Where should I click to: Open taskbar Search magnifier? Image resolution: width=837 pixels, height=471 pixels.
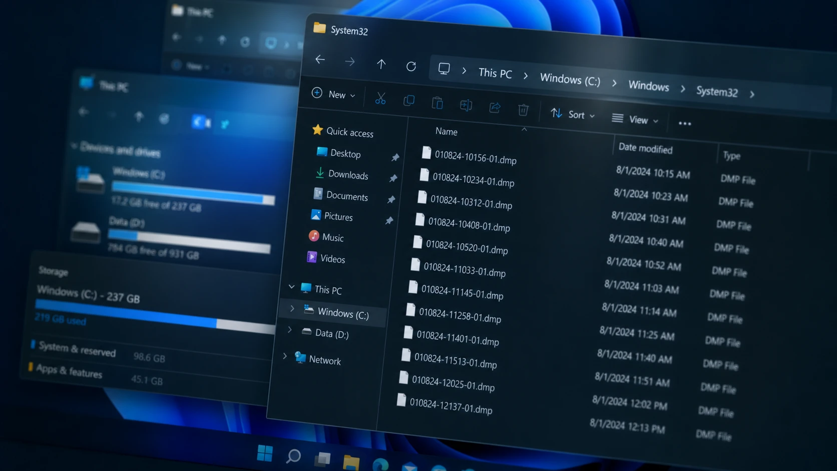click(293, 456)
